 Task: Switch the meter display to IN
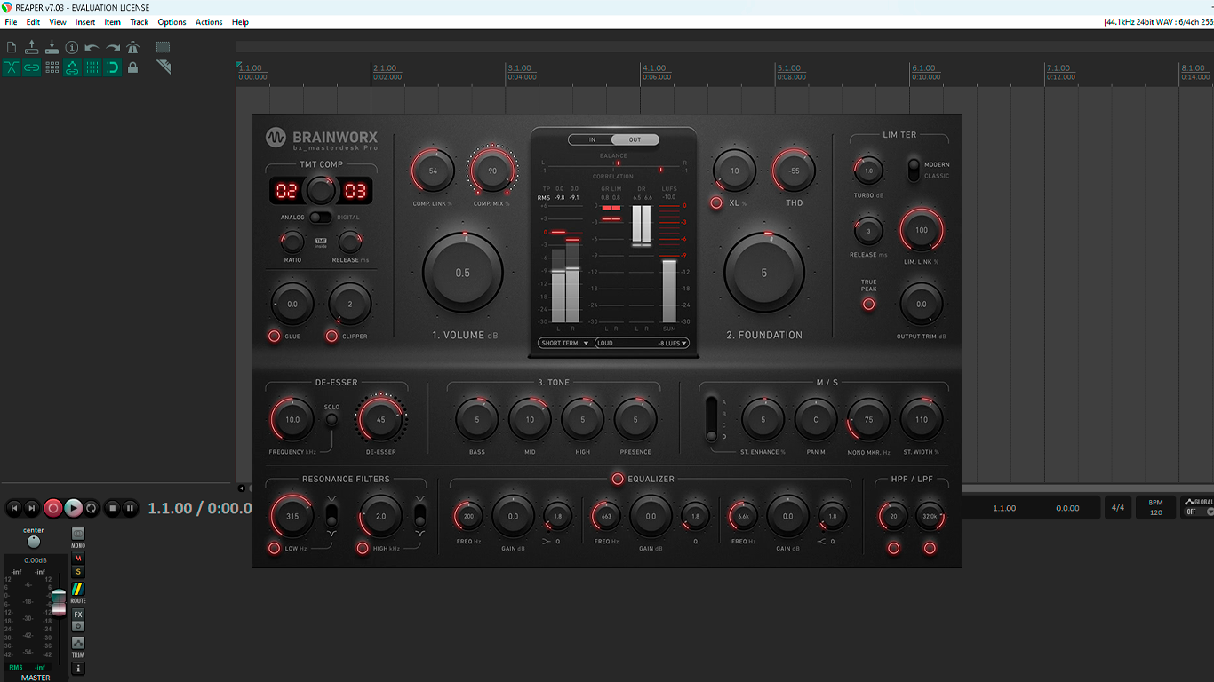click(592, 139)
